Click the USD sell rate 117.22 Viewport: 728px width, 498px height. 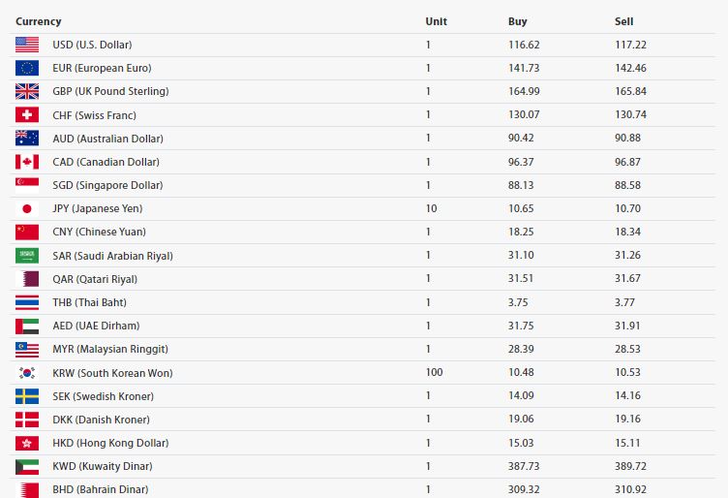pos(630,45)
